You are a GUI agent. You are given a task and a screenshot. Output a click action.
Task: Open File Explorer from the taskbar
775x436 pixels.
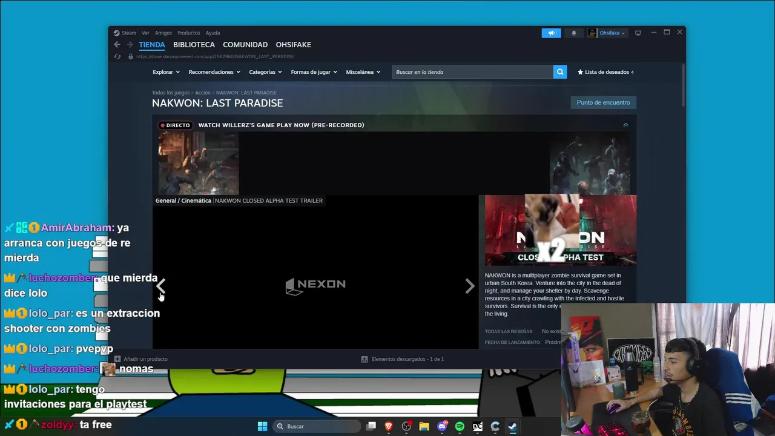(424, 426)
